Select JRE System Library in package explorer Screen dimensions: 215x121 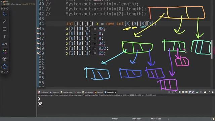click(x=19, y=4)
